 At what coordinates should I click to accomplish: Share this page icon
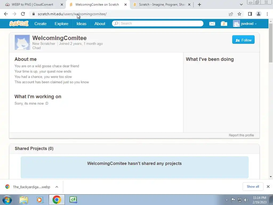[231, 14]
